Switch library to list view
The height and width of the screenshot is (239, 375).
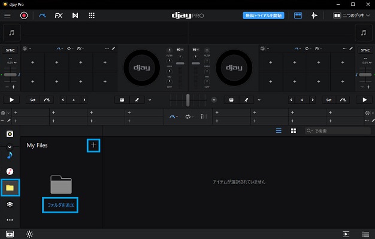click(279, 131)
